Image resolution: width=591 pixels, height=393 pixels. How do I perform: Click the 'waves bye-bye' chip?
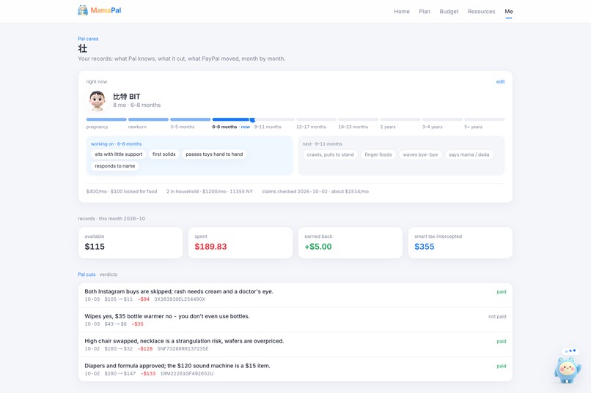420,154
